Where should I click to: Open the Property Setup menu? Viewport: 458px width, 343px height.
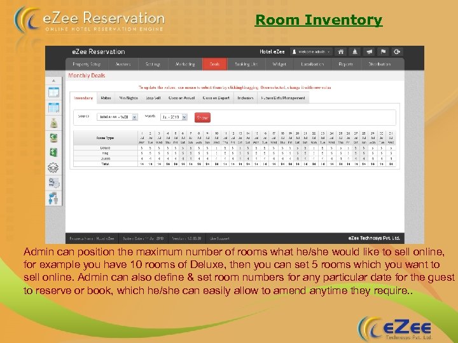coord(87,64)
